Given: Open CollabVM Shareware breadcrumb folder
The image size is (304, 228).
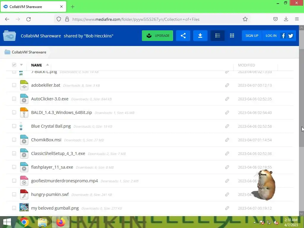Looking at the screenshot, I should (x=29, y=52).
